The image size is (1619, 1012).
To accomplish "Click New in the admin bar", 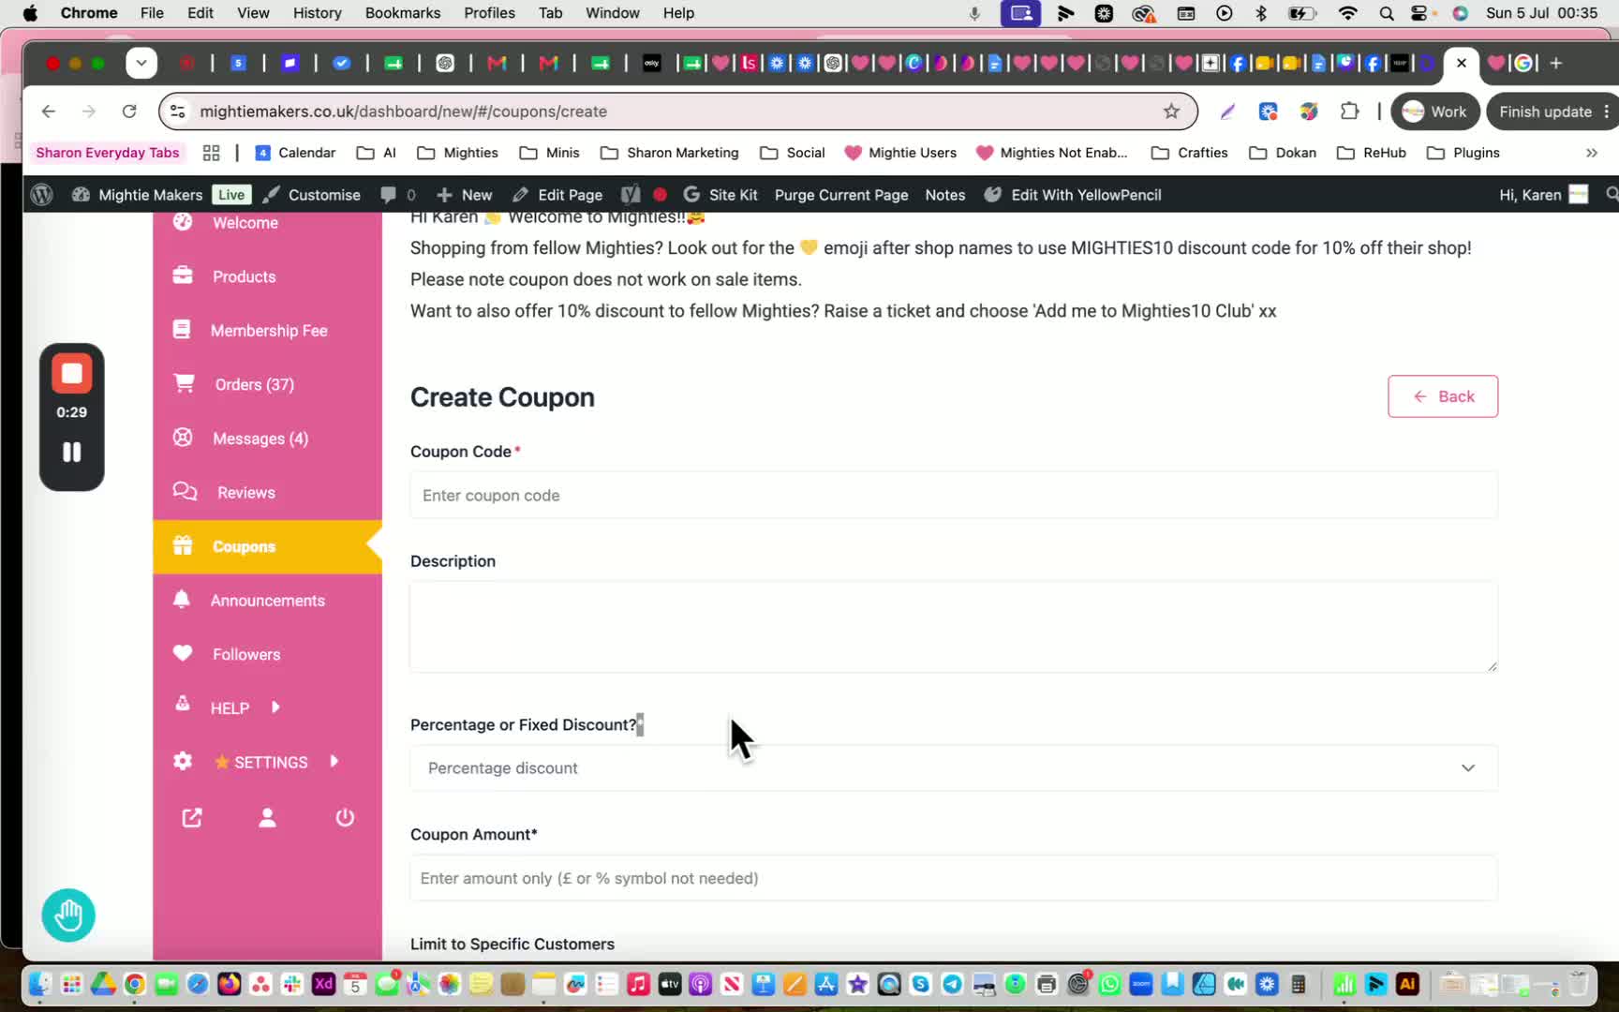I will click(x=465, y=195).
